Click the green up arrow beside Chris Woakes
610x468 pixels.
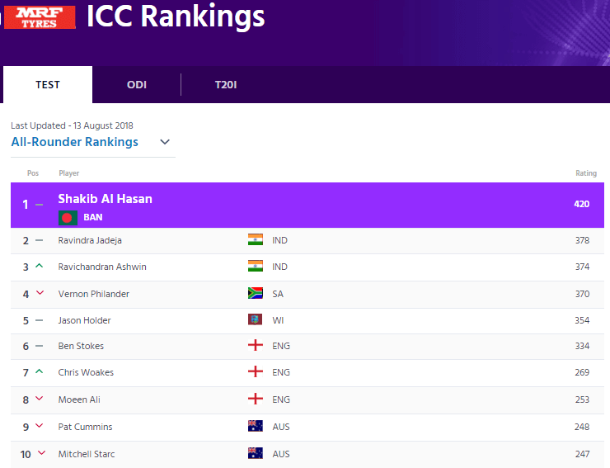[40, 372]
